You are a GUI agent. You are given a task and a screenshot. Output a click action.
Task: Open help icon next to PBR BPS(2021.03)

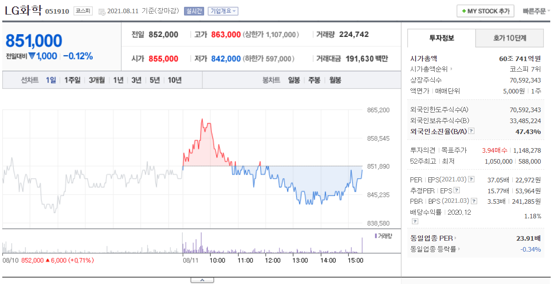coord(474,201)
